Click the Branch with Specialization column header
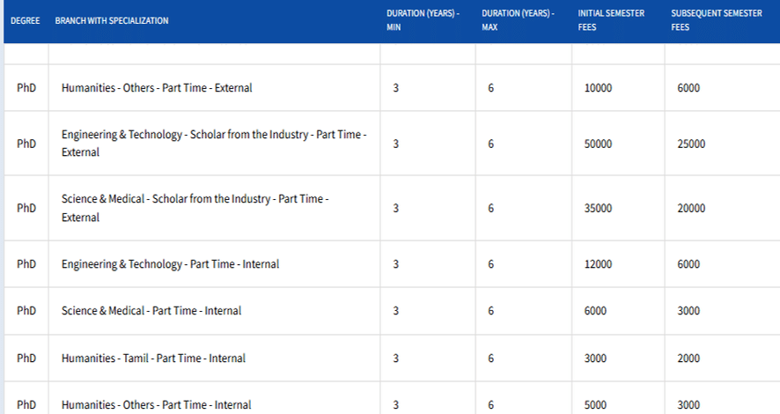Image resolution: width=780 pixels, height=414 pixels. pyautogui.click(x=112, y=21)
